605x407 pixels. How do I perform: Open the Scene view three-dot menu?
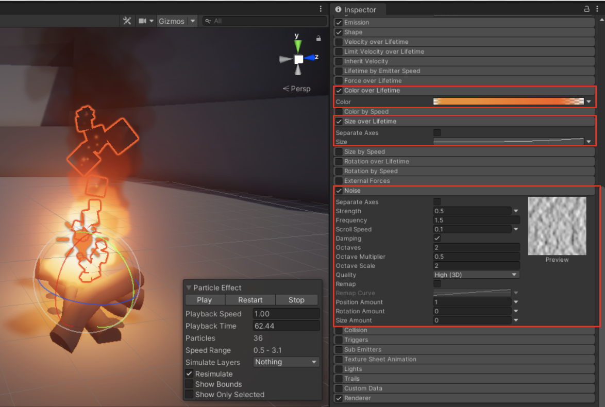321,9
